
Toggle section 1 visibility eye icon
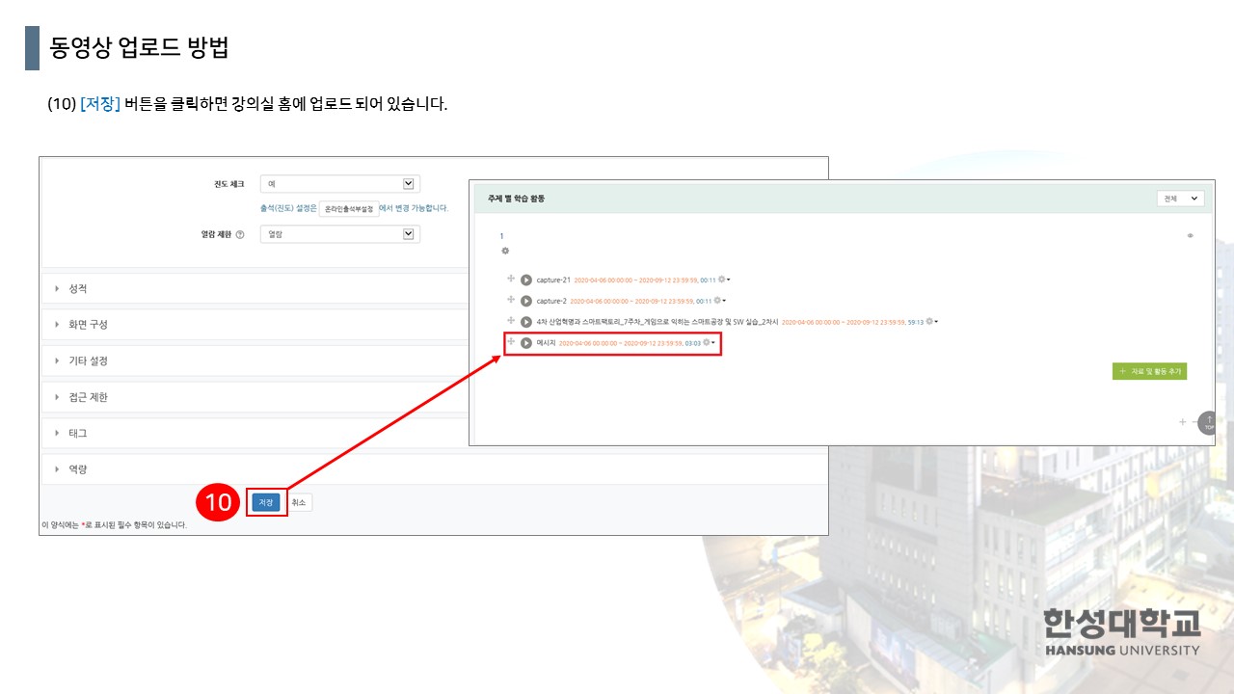coord(1191,235)
